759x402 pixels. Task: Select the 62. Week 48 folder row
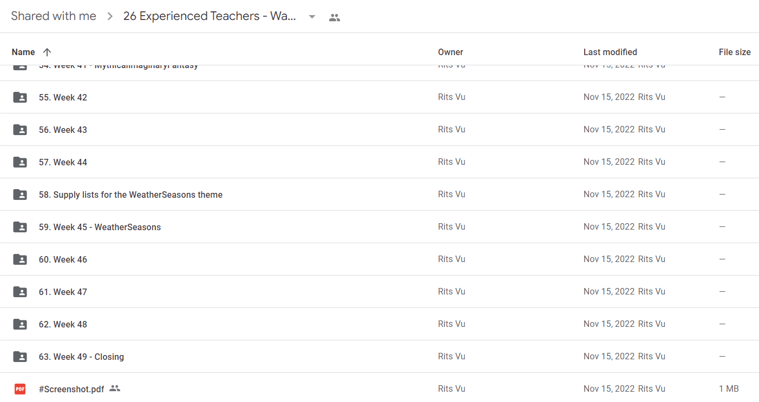380,324
